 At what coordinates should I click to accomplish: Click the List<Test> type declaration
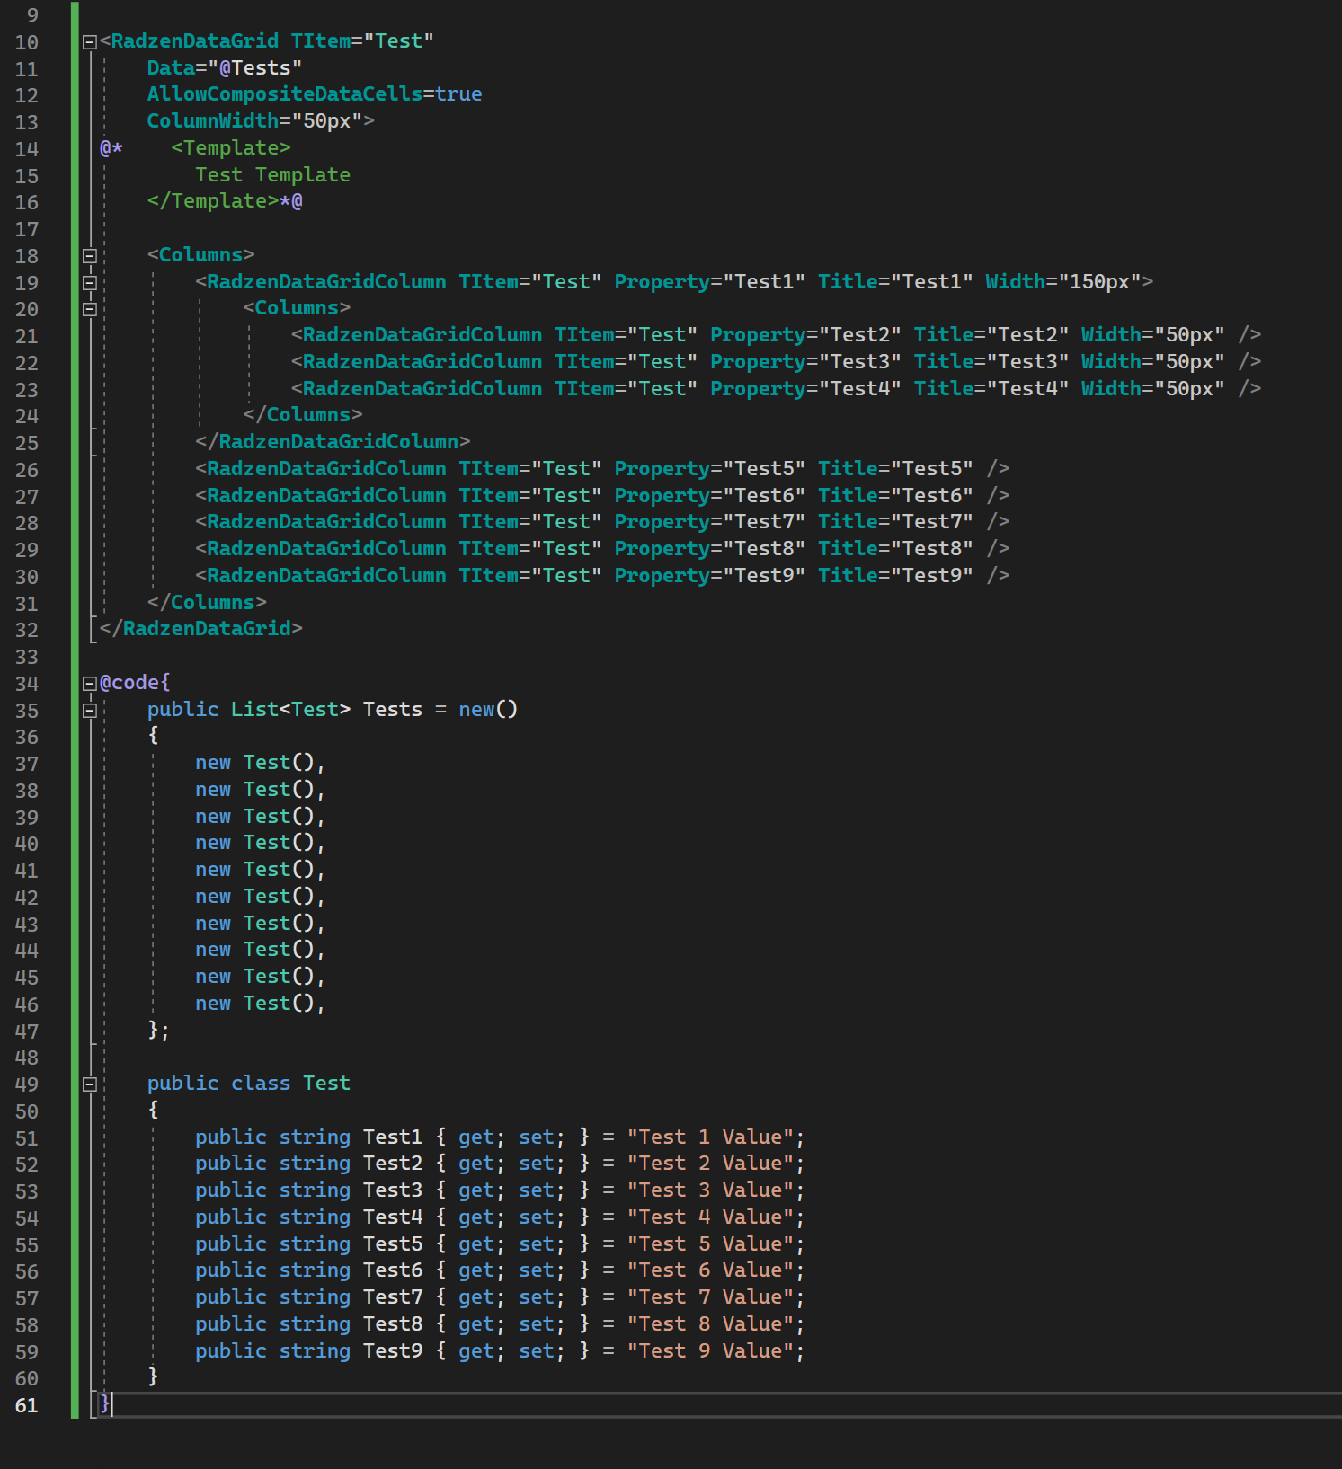pos(291,710)
